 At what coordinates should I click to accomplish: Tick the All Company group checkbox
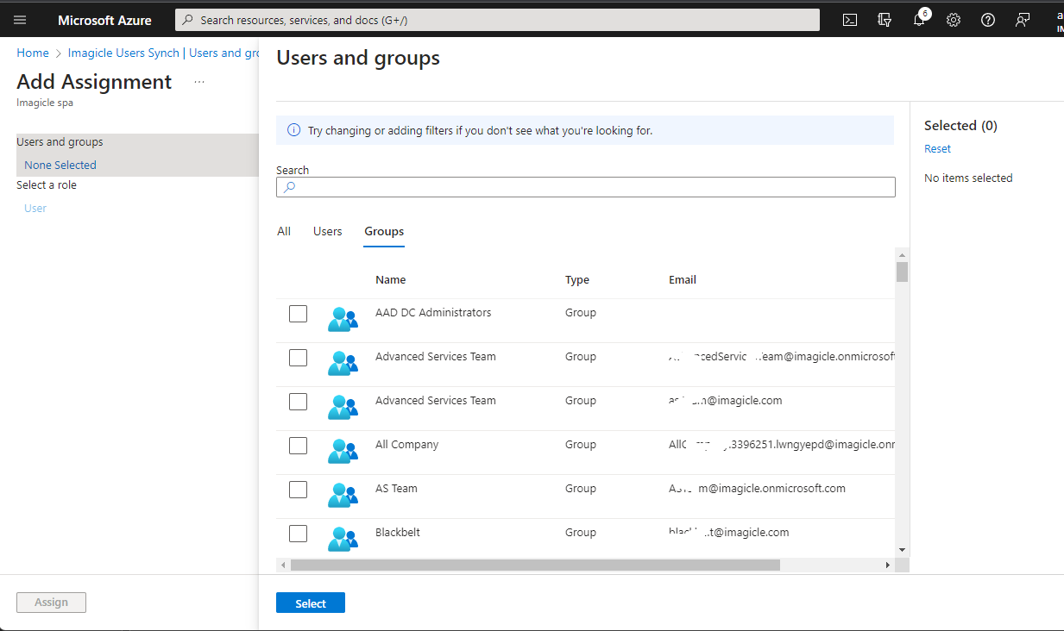pyautogui.click(x=298, y=446)
